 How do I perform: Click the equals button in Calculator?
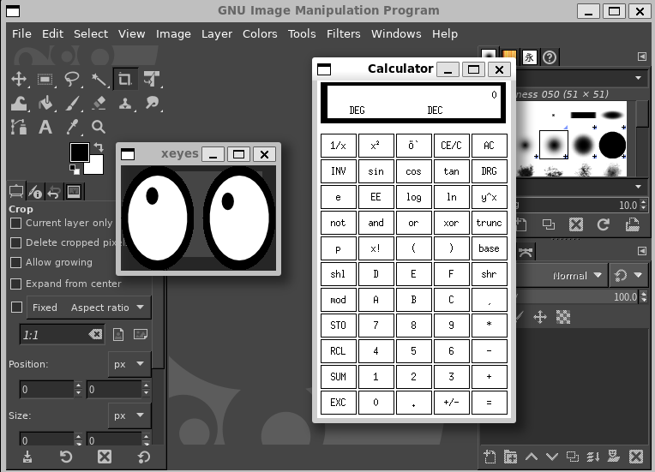coord(490,403)
